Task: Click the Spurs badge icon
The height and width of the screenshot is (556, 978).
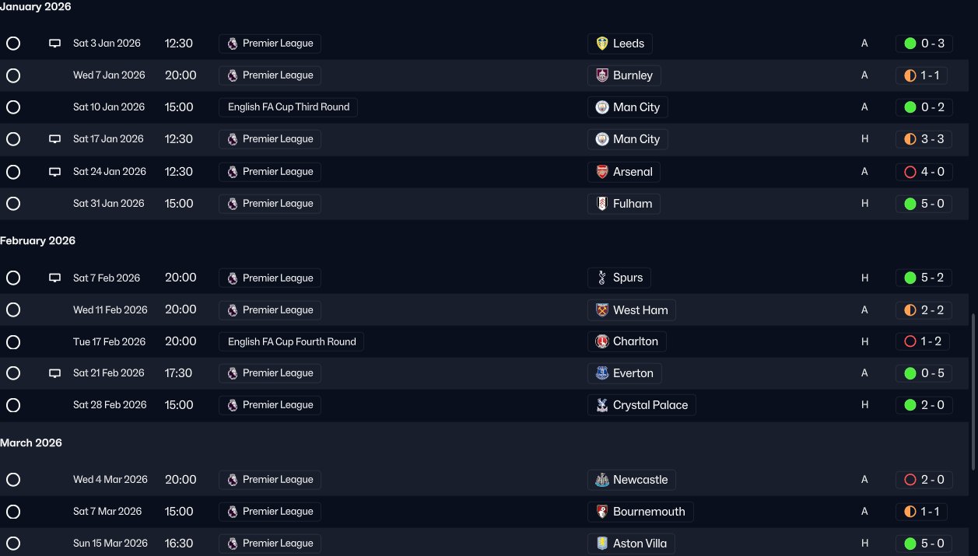Action: [x=601, y=278]
